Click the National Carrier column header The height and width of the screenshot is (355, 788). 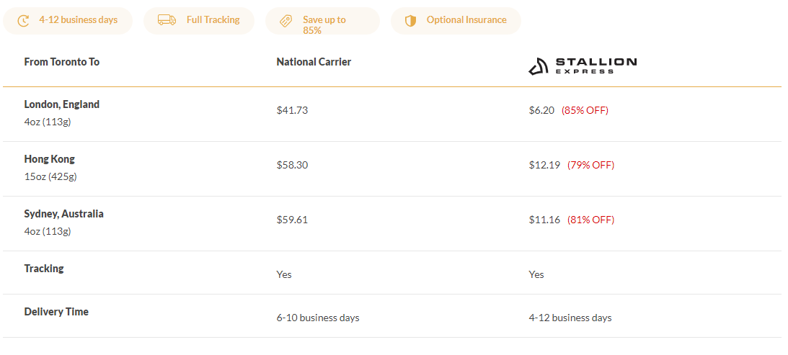click(314, 62)
